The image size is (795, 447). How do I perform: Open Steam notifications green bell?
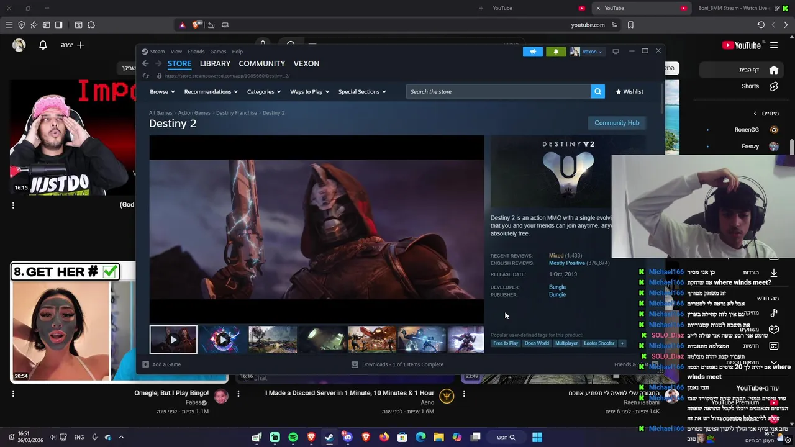556,52
